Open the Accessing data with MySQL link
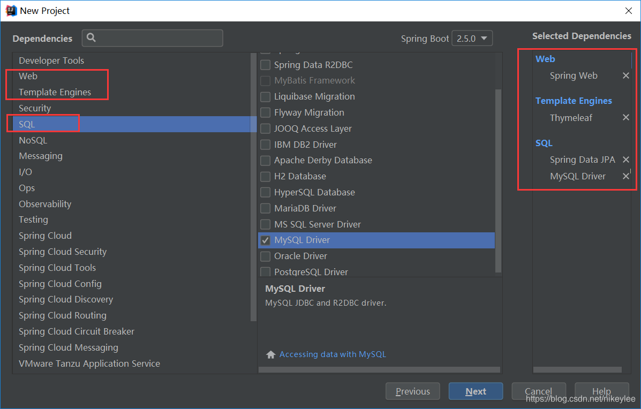The image size is (641, 409). pos(333,354)
